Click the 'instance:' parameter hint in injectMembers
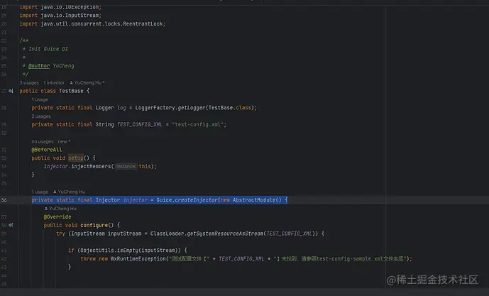This screenshot has height=296, width=489. click(x=126, y=167)
